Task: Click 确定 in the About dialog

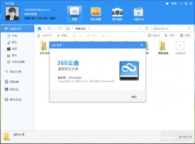Action: click(x=134, y=97)
